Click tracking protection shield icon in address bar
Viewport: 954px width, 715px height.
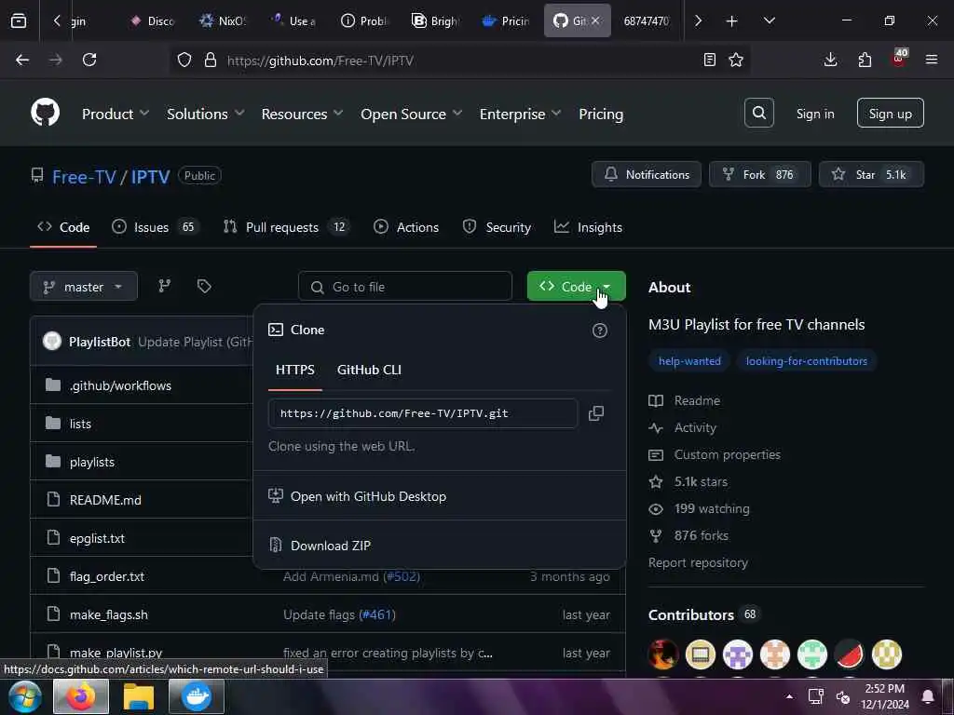tap(184, 60)
